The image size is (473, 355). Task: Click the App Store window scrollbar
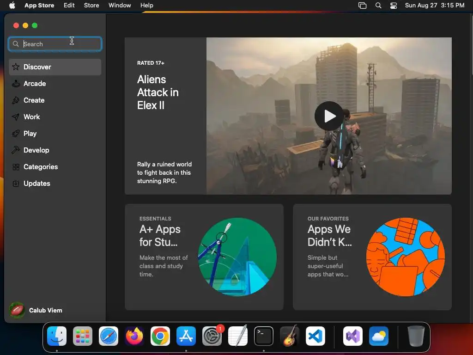pos(471,45)
